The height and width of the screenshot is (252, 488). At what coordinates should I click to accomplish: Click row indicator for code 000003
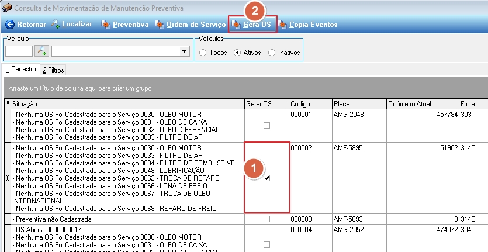8,219
